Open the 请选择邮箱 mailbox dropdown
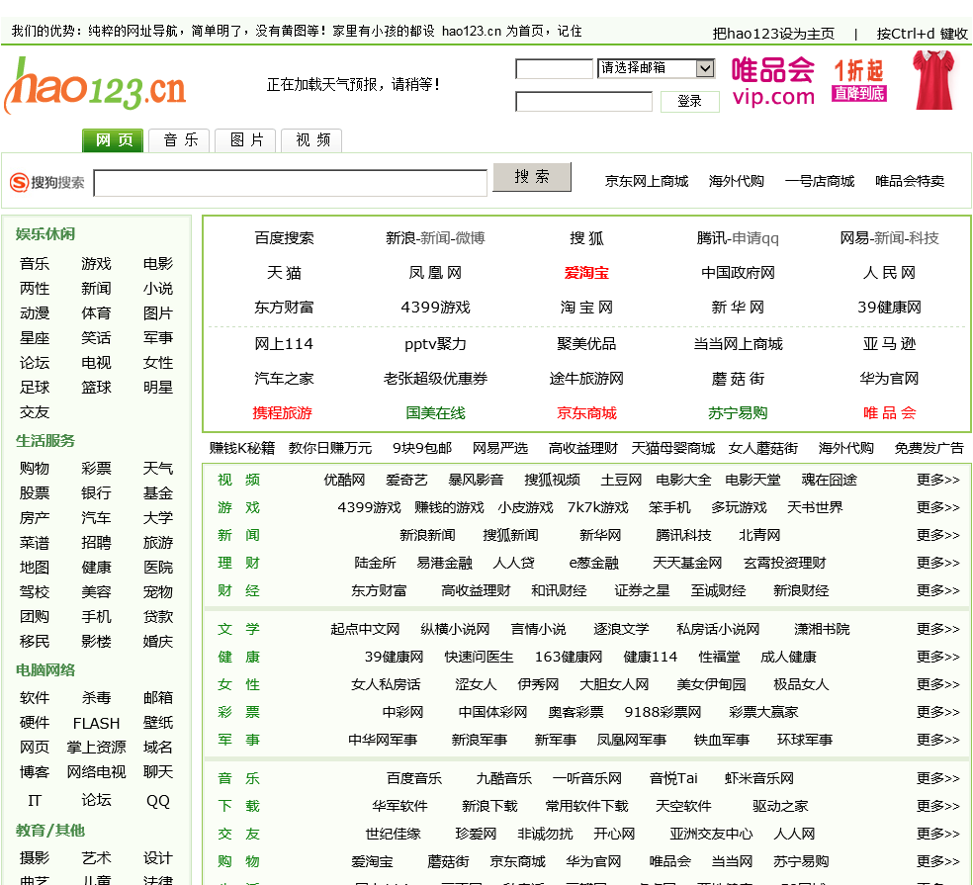Image resolution: width=973 pixels, height=885 pixels. pyautogui.click(x=656, y=68)
